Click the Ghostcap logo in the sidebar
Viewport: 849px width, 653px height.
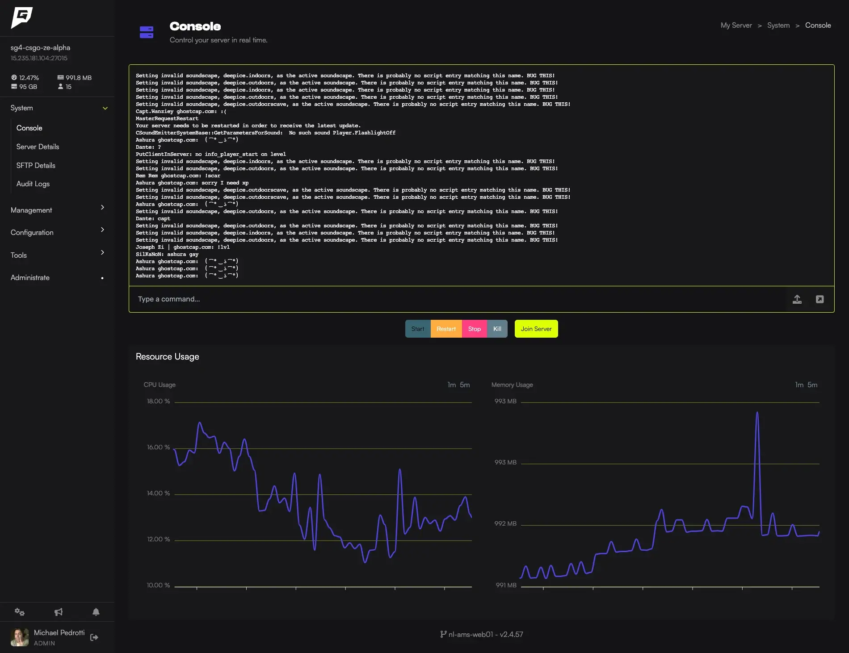click(x=21, y=18)
